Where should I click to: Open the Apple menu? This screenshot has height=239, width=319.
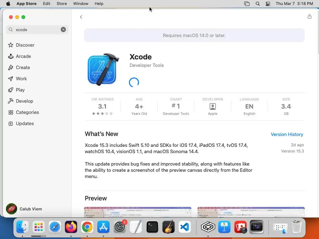pyautogui.click(x=8, y=4)
